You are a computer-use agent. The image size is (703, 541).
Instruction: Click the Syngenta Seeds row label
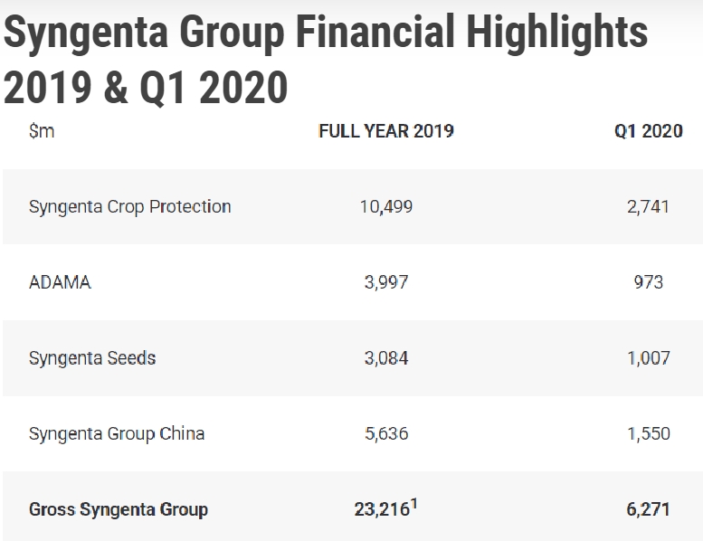tap(92, 358)
